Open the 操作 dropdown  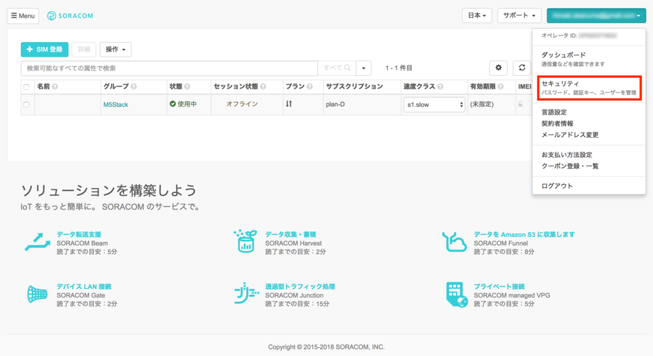pos(115,50)
